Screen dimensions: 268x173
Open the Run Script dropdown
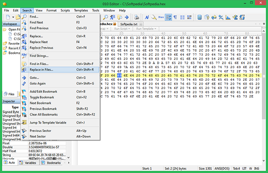click(122, 29)
